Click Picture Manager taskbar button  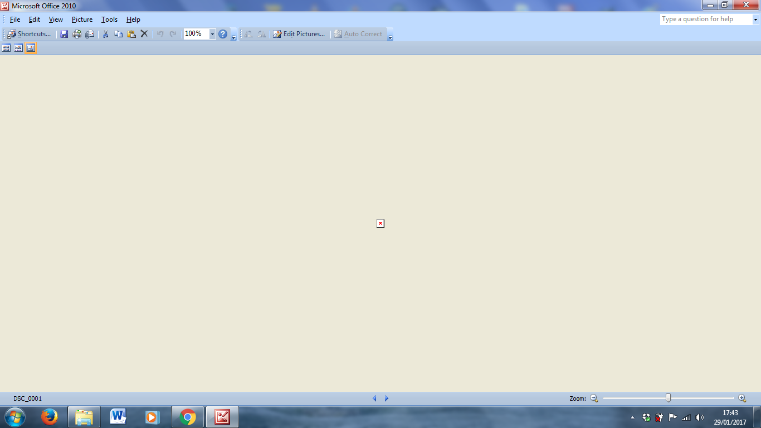coord(222,417)
